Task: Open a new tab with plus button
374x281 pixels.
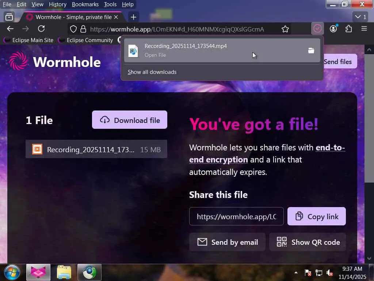Action: [x=134, y=17]
